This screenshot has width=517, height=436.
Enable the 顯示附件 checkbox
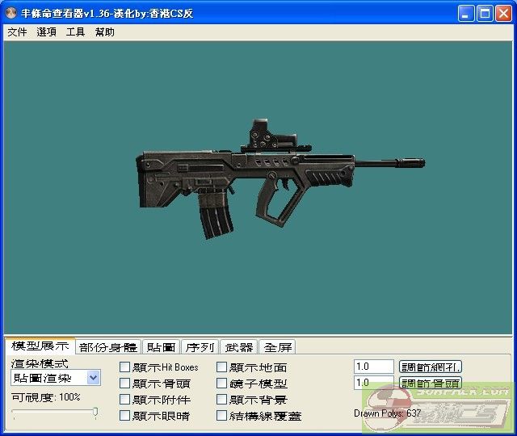click(124, 400)
